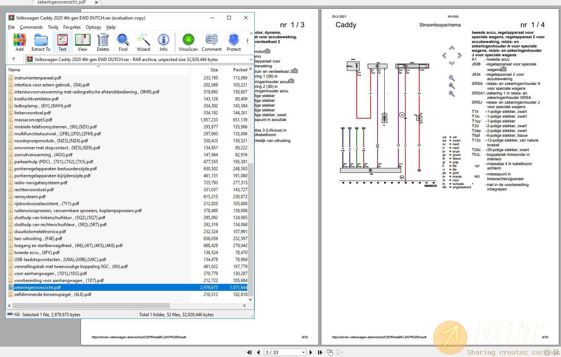Viewport: 561px width, 357px height.
Task: Click the left arrow in wiring diagram
Action: click(x=444, y=56)
